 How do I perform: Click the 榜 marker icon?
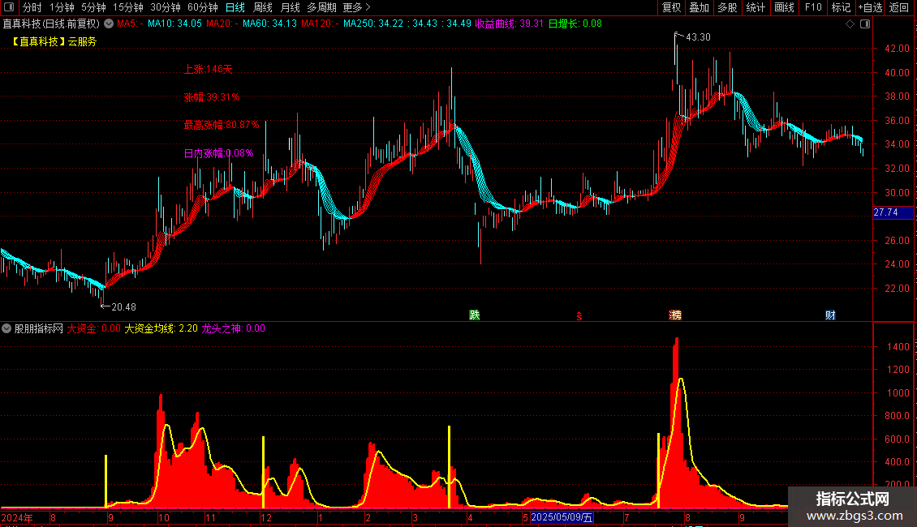tap(675, 315)
